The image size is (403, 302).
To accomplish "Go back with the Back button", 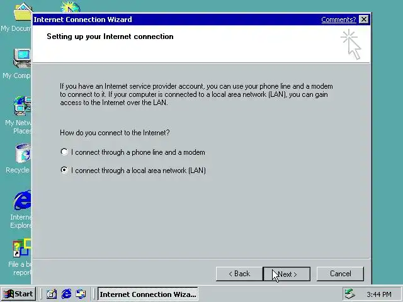I will pos(239,274).
